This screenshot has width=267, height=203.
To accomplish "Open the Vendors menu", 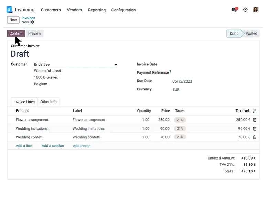I will point(74,10).
